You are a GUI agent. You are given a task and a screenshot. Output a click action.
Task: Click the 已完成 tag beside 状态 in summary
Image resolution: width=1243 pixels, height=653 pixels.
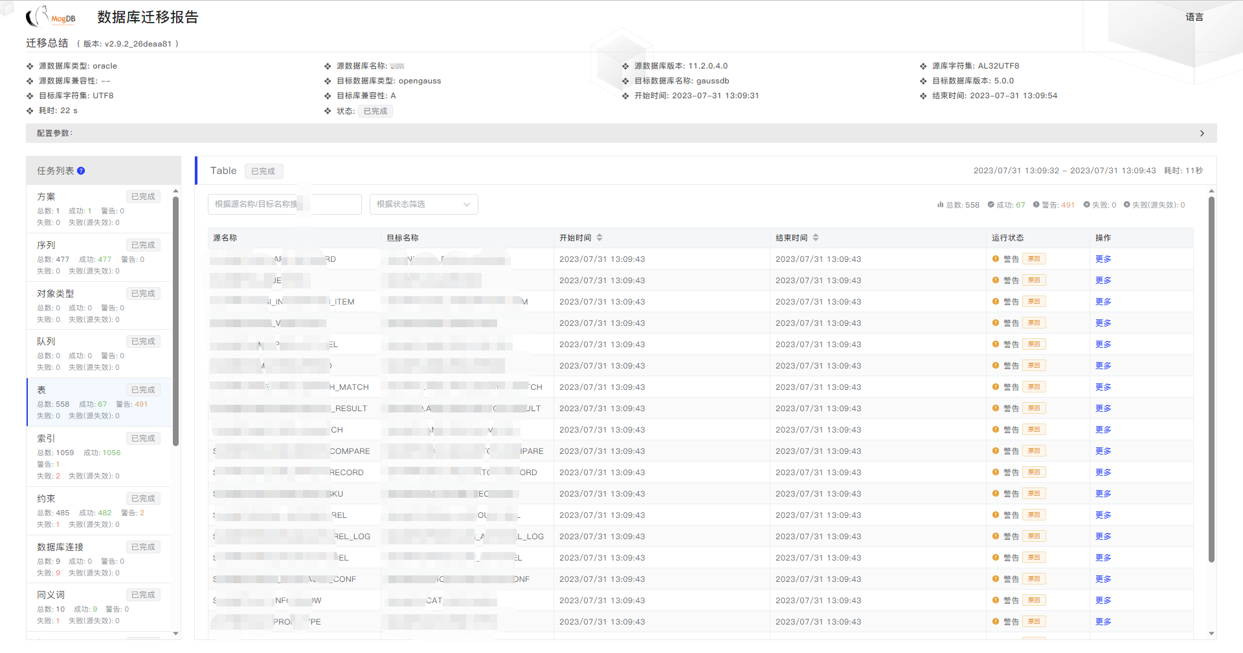[375, 111]
